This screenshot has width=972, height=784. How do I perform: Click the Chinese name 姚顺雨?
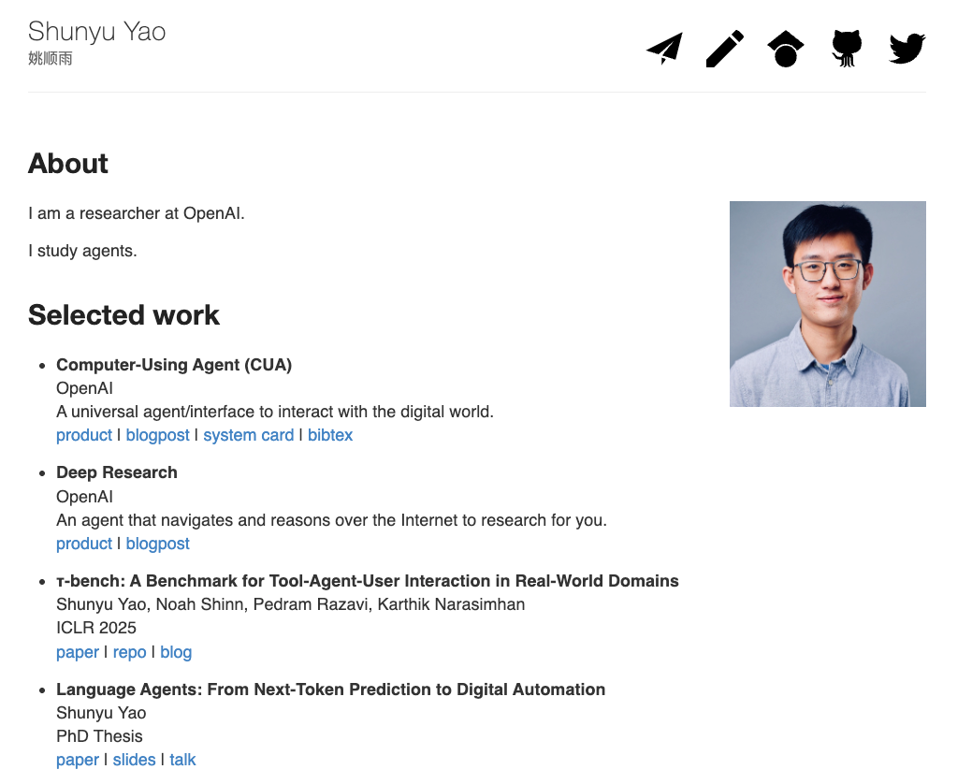[x=51, y=58]
